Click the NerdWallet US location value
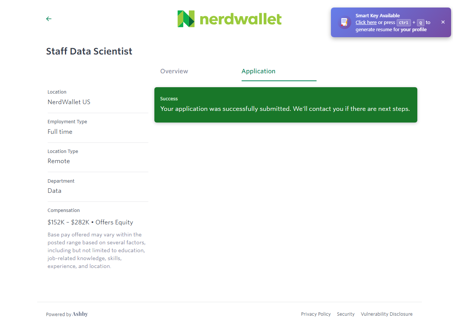This screenshot has height=327, width=453. coord(69,102)
